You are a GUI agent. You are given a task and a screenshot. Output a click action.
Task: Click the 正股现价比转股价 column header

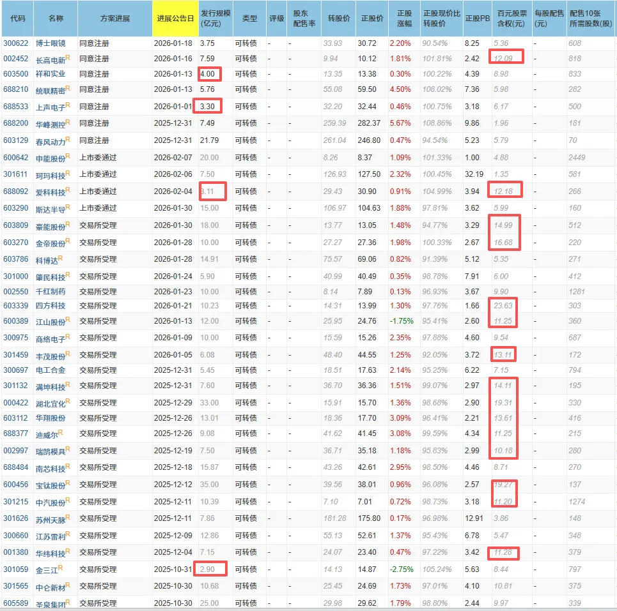coord(442,19)
